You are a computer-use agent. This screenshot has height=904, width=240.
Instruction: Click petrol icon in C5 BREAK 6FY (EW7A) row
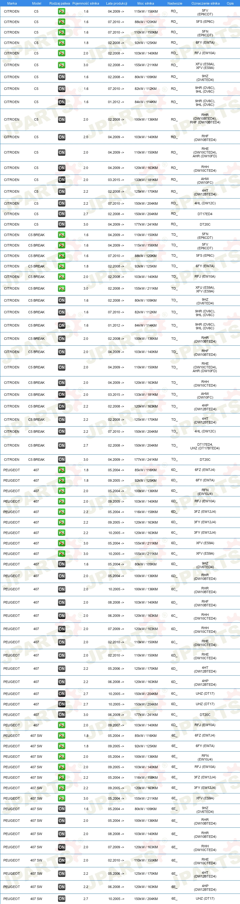click(62, 266)
